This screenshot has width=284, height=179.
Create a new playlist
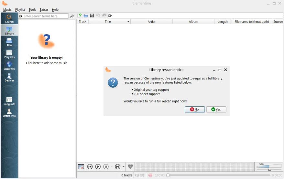click(x=79, y=16)
